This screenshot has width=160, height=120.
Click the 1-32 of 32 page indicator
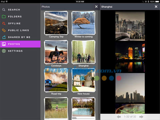130,117
